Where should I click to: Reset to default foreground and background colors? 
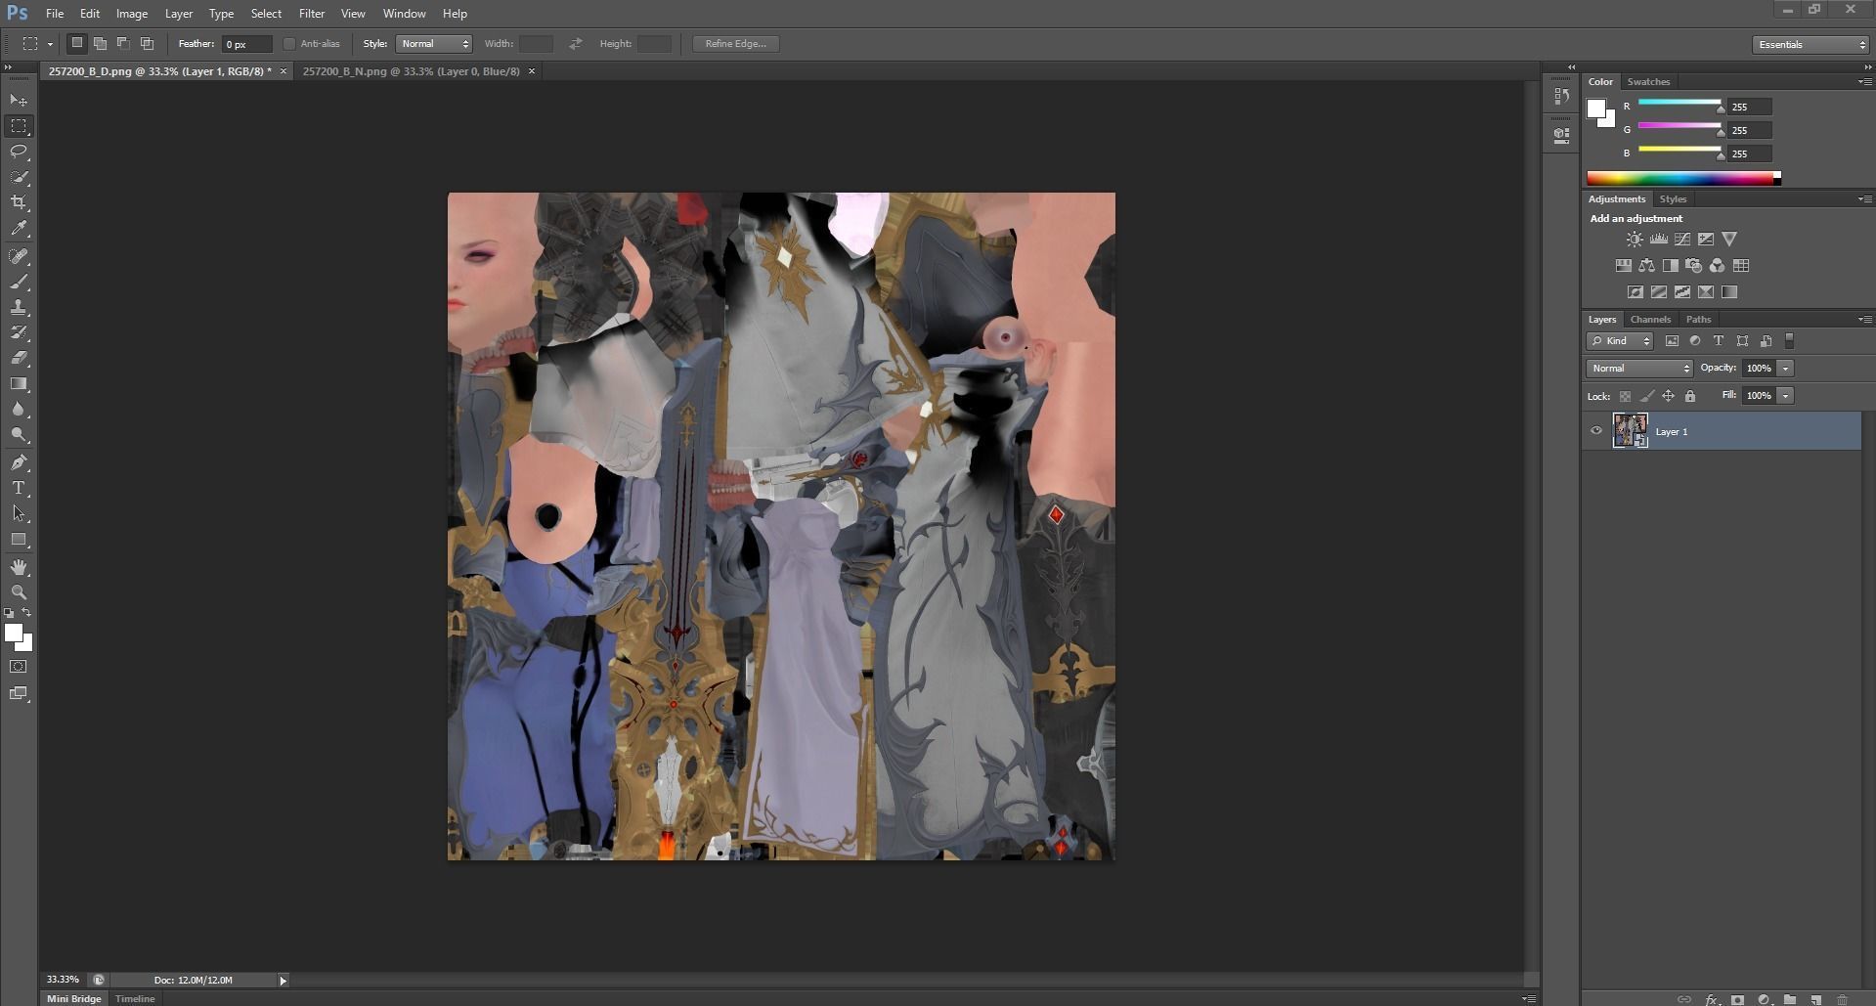(9, 613)
